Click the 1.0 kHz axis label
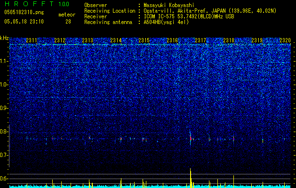This screenshot has width=296, height=188. [4, 85]
